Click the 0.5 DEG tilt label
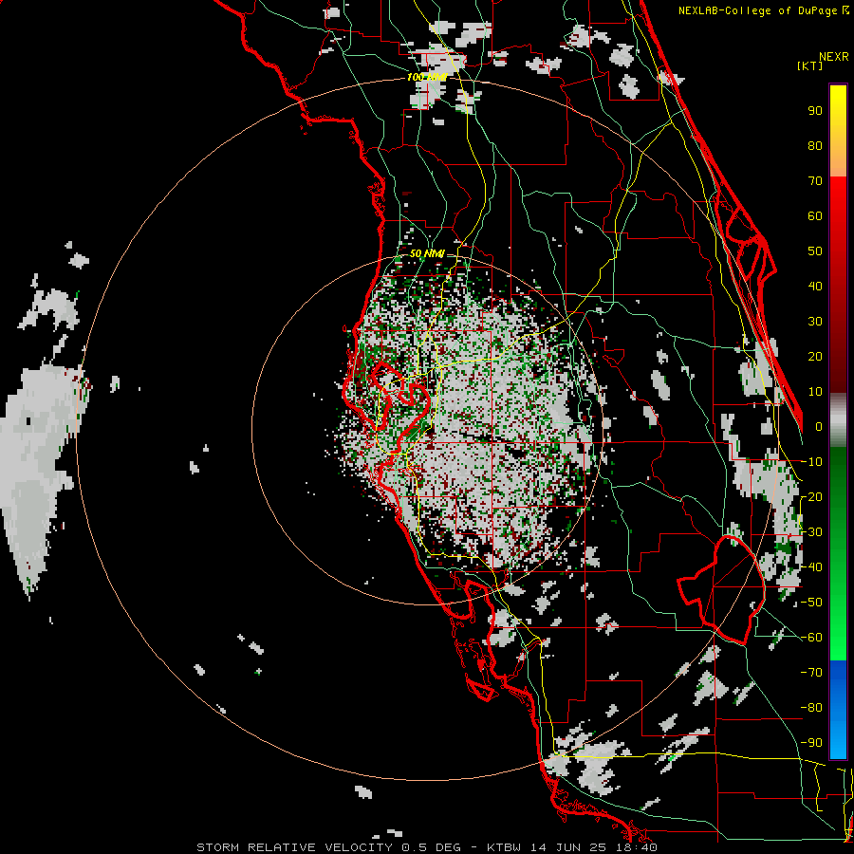 pos(432,847)
